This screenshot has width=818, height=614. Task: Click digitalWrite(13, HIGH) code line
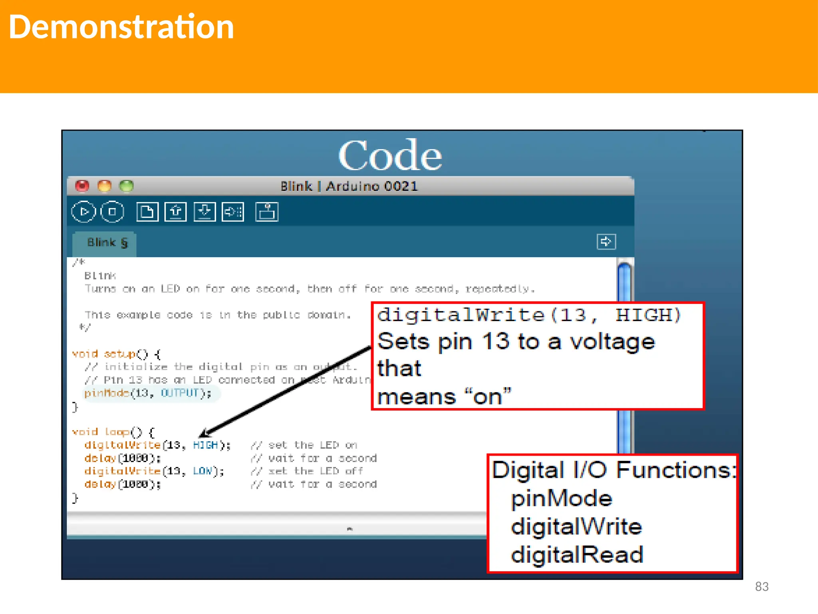point(157,445)
